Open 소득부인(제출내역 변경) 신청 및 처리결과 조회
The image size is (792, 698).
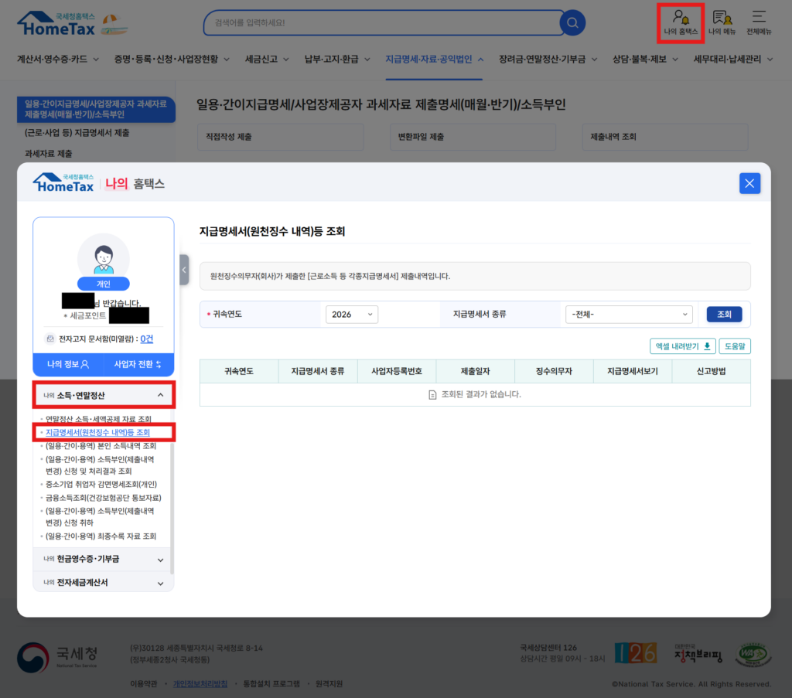point(100,465)
